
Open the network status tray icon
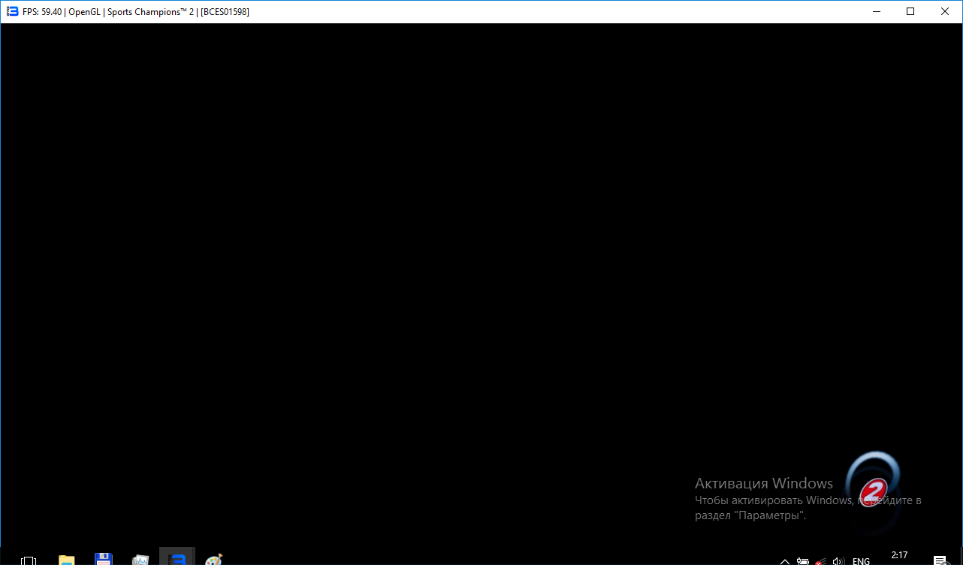point(822,560)
